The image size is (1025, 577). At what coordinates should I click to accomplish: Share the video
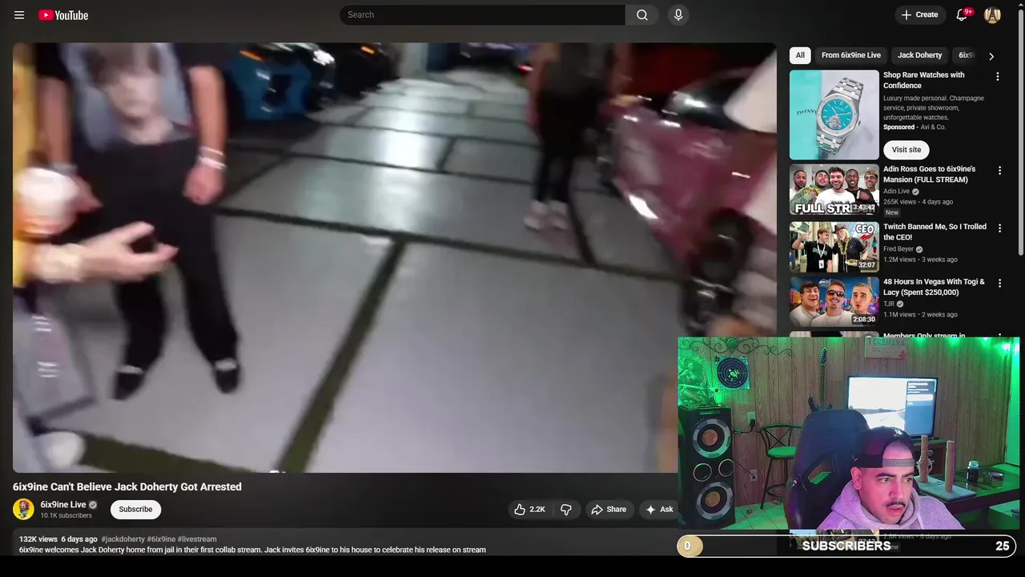click(x=609, y=510)
